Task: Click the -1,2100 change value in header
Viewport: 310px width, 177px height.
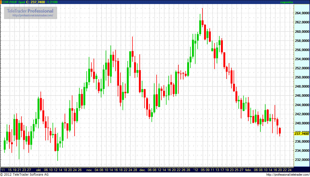Action: point(51,2)
